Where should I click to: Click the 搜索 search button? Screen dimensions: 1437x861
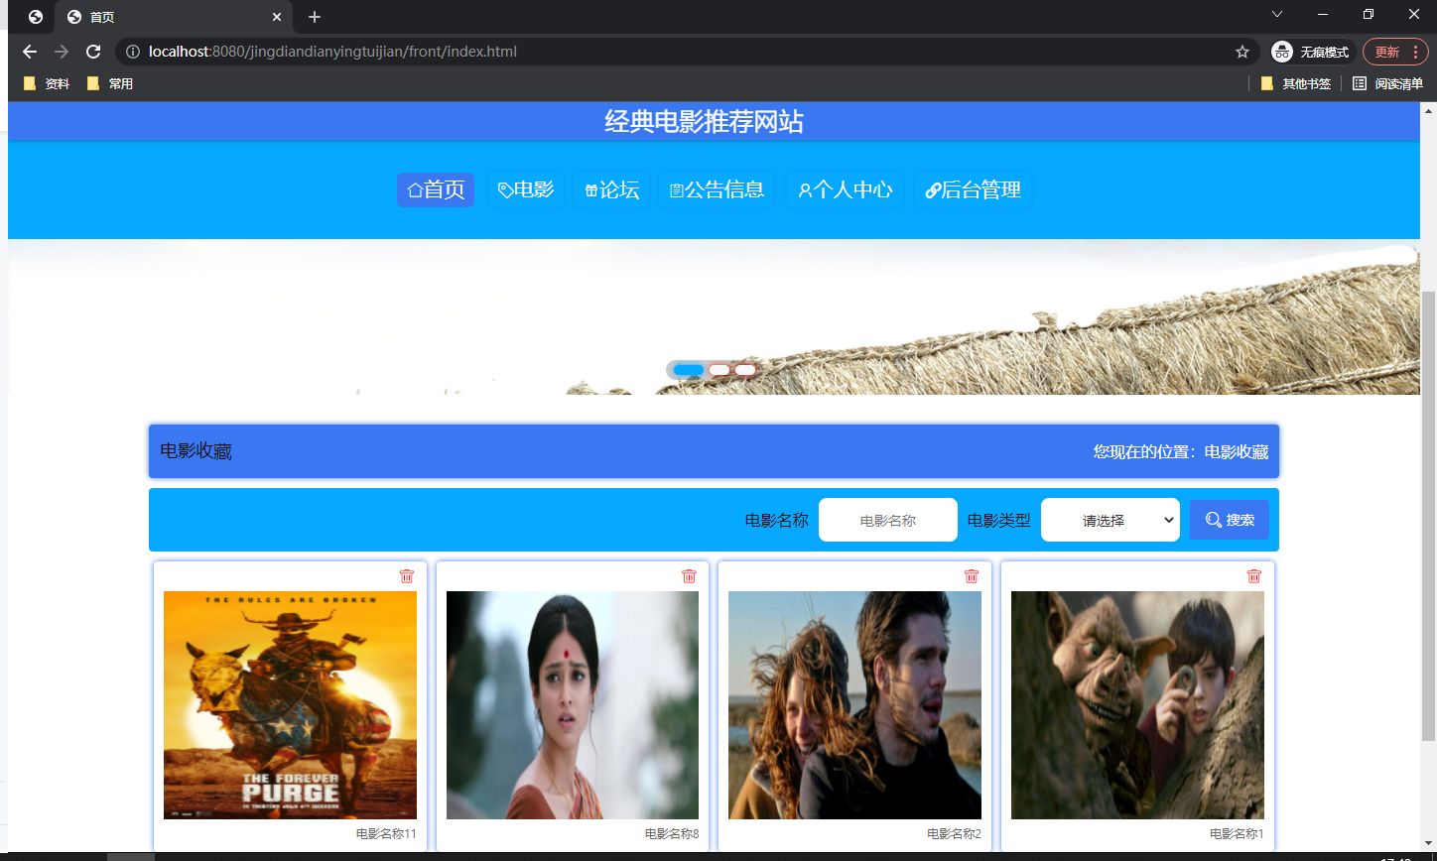coord(1230,520)
